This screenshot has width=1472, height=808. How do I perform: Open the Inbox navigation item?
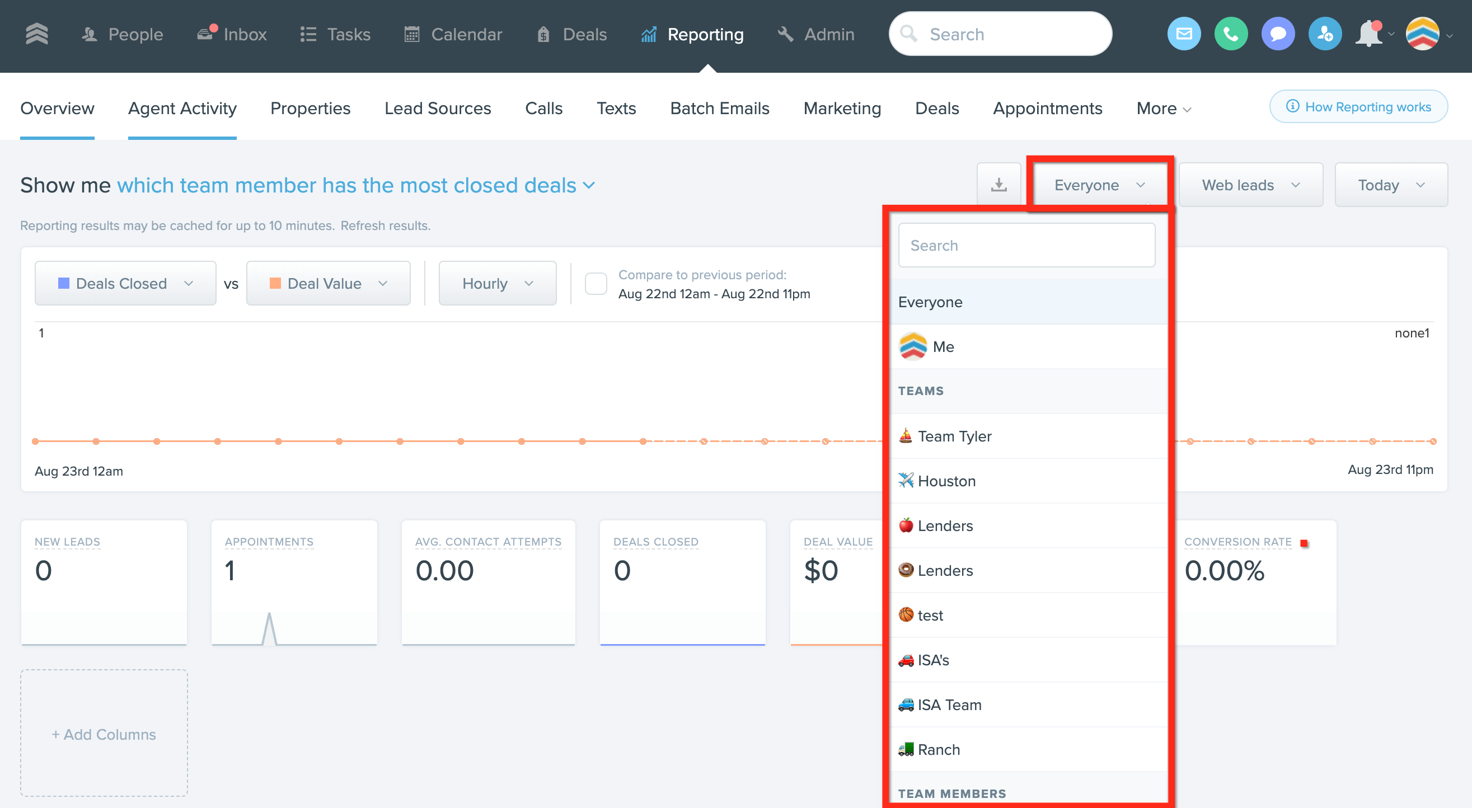(232, 34)
